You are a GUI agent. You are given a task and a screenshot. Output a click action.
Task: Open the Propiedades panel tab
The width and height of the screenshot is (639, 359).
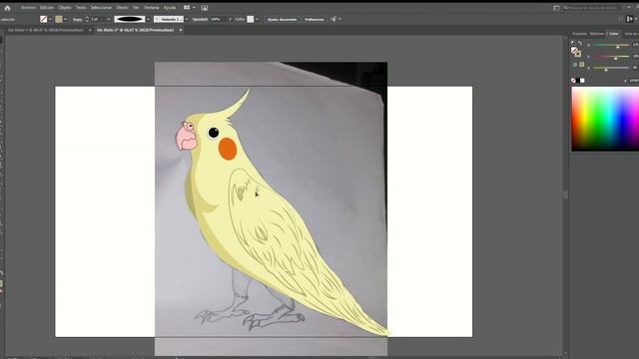point(579,34)
